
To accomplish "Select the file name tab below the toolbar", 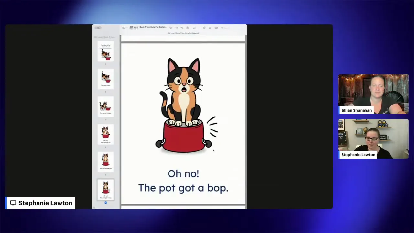I will tap(183, 33).
